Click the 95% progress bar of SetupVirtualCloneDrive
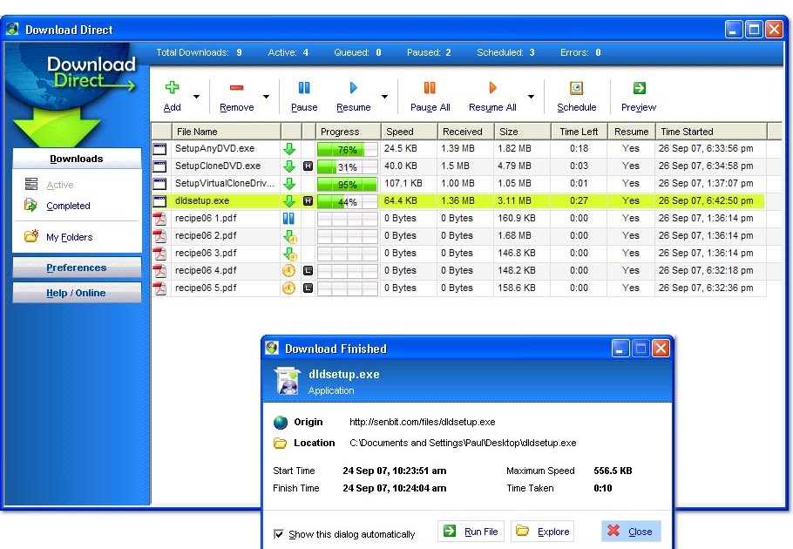This screenshot has width=793, height=549. coord(348,185)
